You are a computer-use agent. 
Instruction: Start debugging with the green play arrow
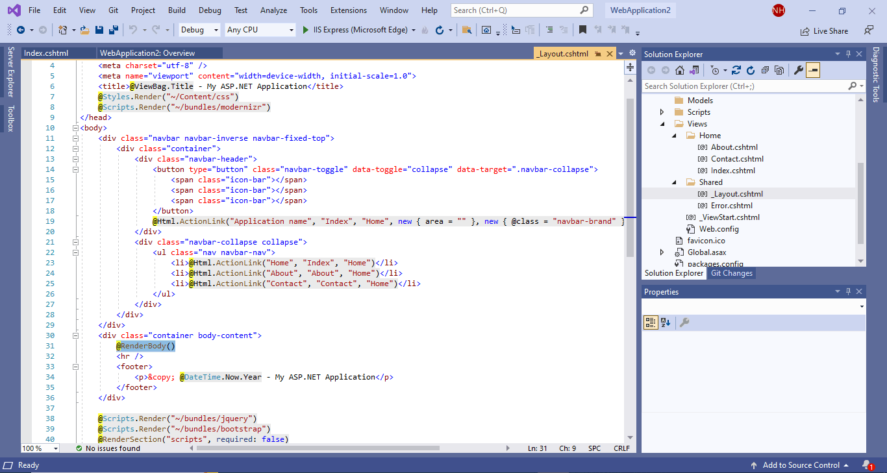click(306, 30)
